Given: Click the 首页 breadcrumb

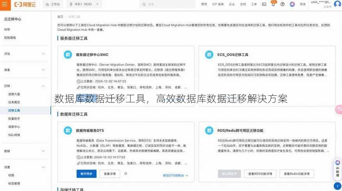Looking at the screenshot, I should pyautogui.click(x=60, y=17).
